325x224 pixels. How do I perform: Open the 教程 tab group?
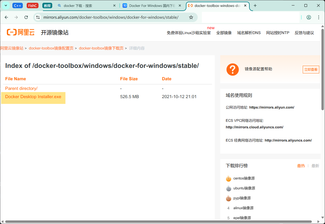pos(47,5)
